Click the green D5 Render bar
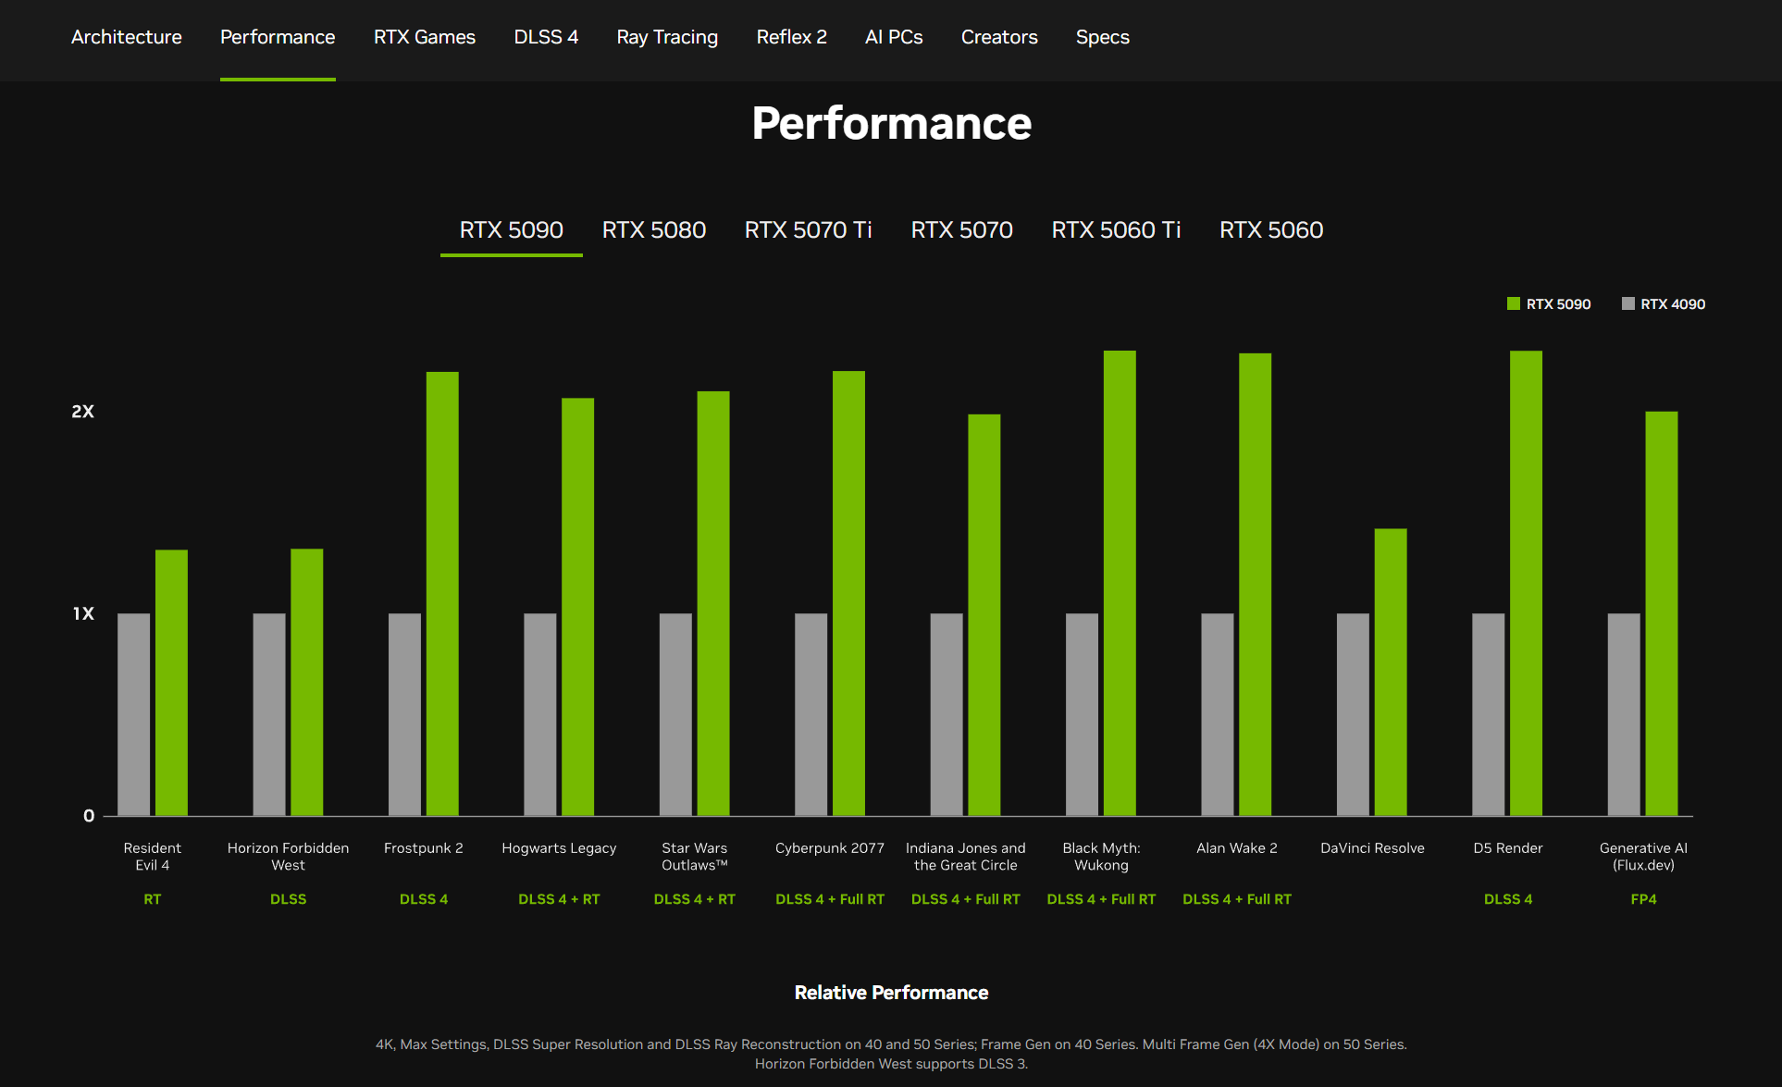The width and height of the screenshot is (1782, 1087). point(1526,583)
